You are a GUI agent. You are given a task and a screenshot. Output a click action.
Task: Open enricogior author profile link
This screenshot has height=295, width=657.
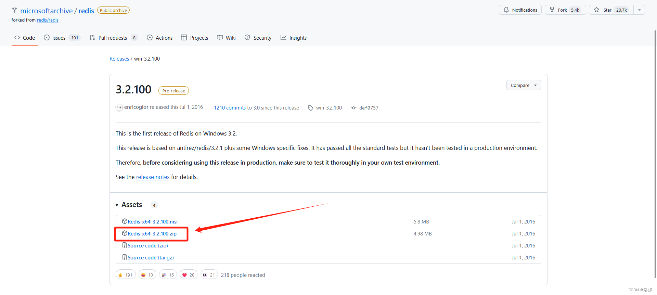[x=136, y=107]
